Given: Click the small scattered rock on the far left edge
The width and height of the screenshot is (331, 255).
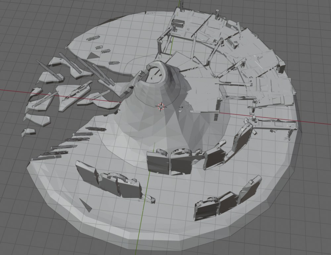Looking at the screenshot, I should click(x=30, y=132).
